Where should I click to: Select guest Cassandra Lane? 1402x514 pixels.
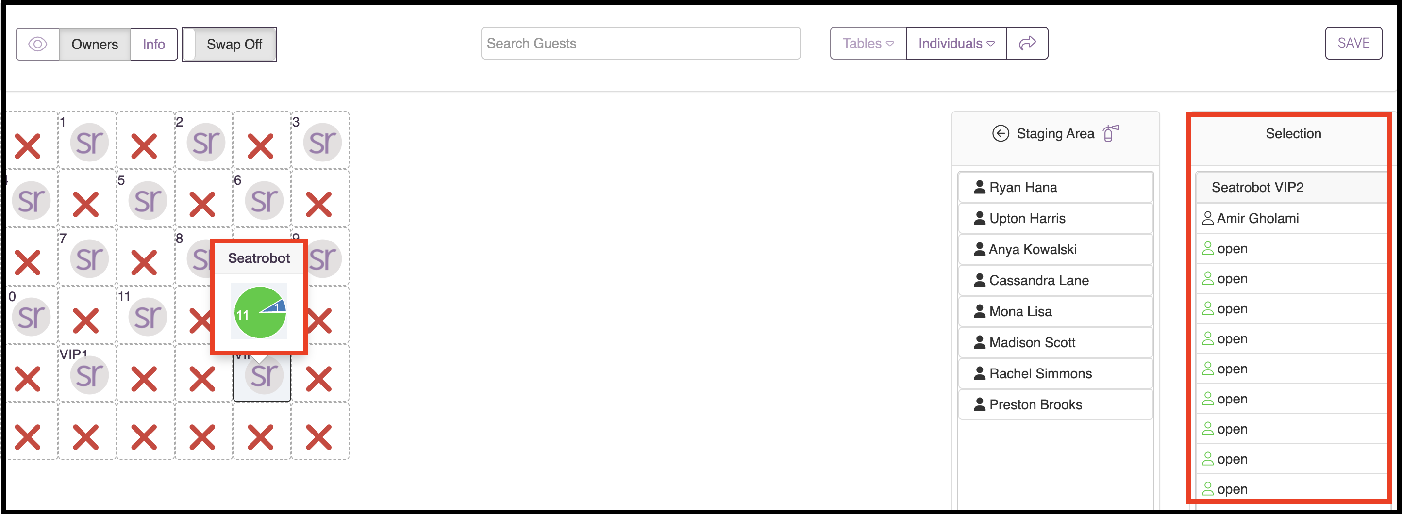point(1055,280)
